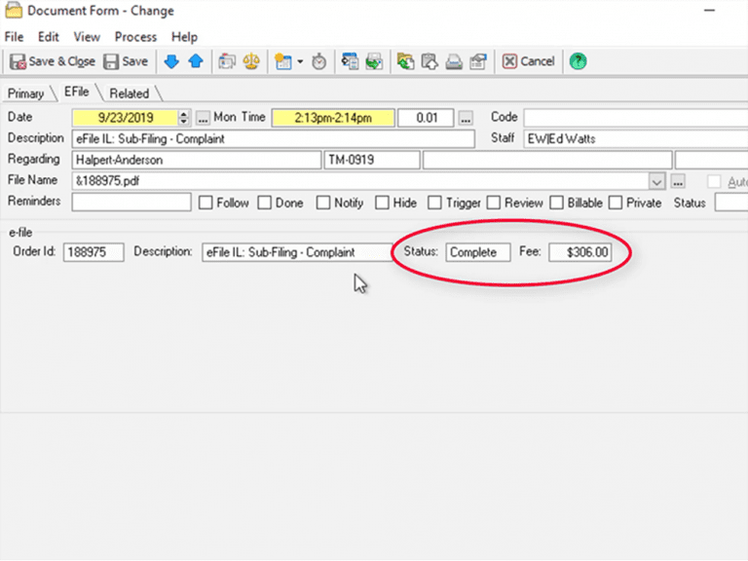The height and width of the screenshot is (561, 748).
Task: Switch to the Related tab
Action: pos(129,93)
